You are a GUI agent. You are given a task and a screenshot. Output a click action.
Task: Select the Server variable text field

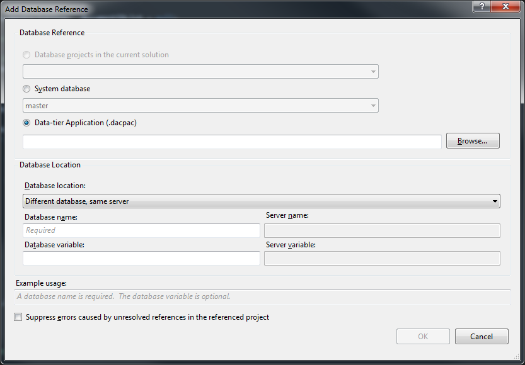(x=382, y=258)
